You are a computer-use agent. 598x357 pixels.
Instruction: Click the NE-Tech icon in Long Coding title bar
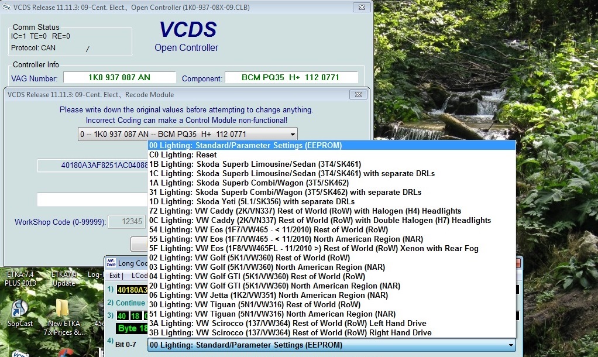click(111, 262)
